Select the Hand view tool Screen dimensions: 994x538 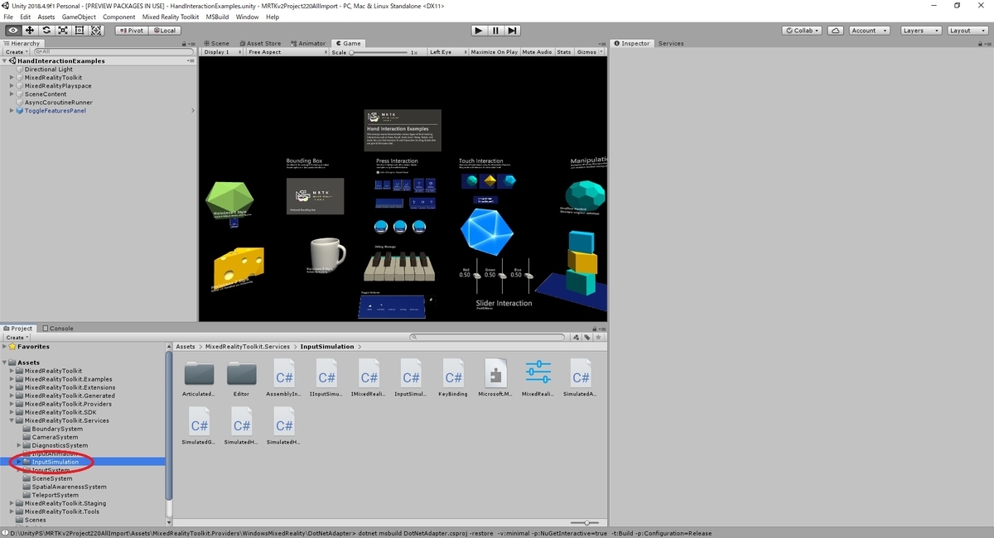12,30
